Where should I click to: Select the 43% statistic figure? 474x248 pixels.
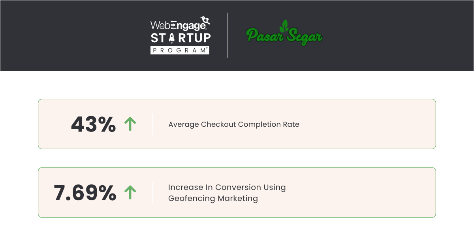pos(93,124)
